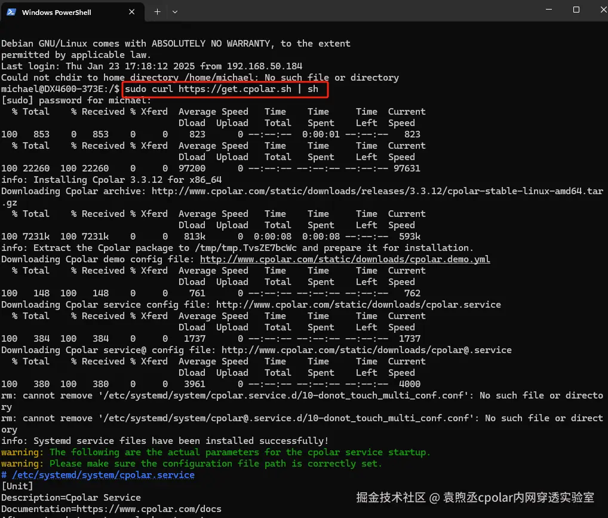
Task: Click 'Downloading Cpolar service config file' line
Action: [x=251, y=305]
